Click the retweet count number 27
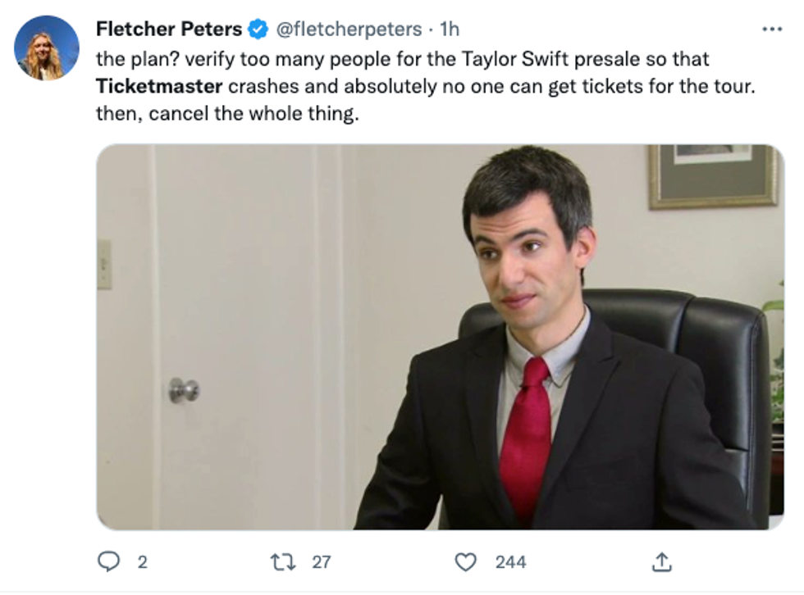 click(x=322, y=562)
